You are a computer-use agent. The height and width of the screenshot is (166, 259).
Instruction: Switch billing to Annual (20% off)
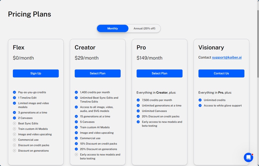pyautogui.click(x=144, y=29)
